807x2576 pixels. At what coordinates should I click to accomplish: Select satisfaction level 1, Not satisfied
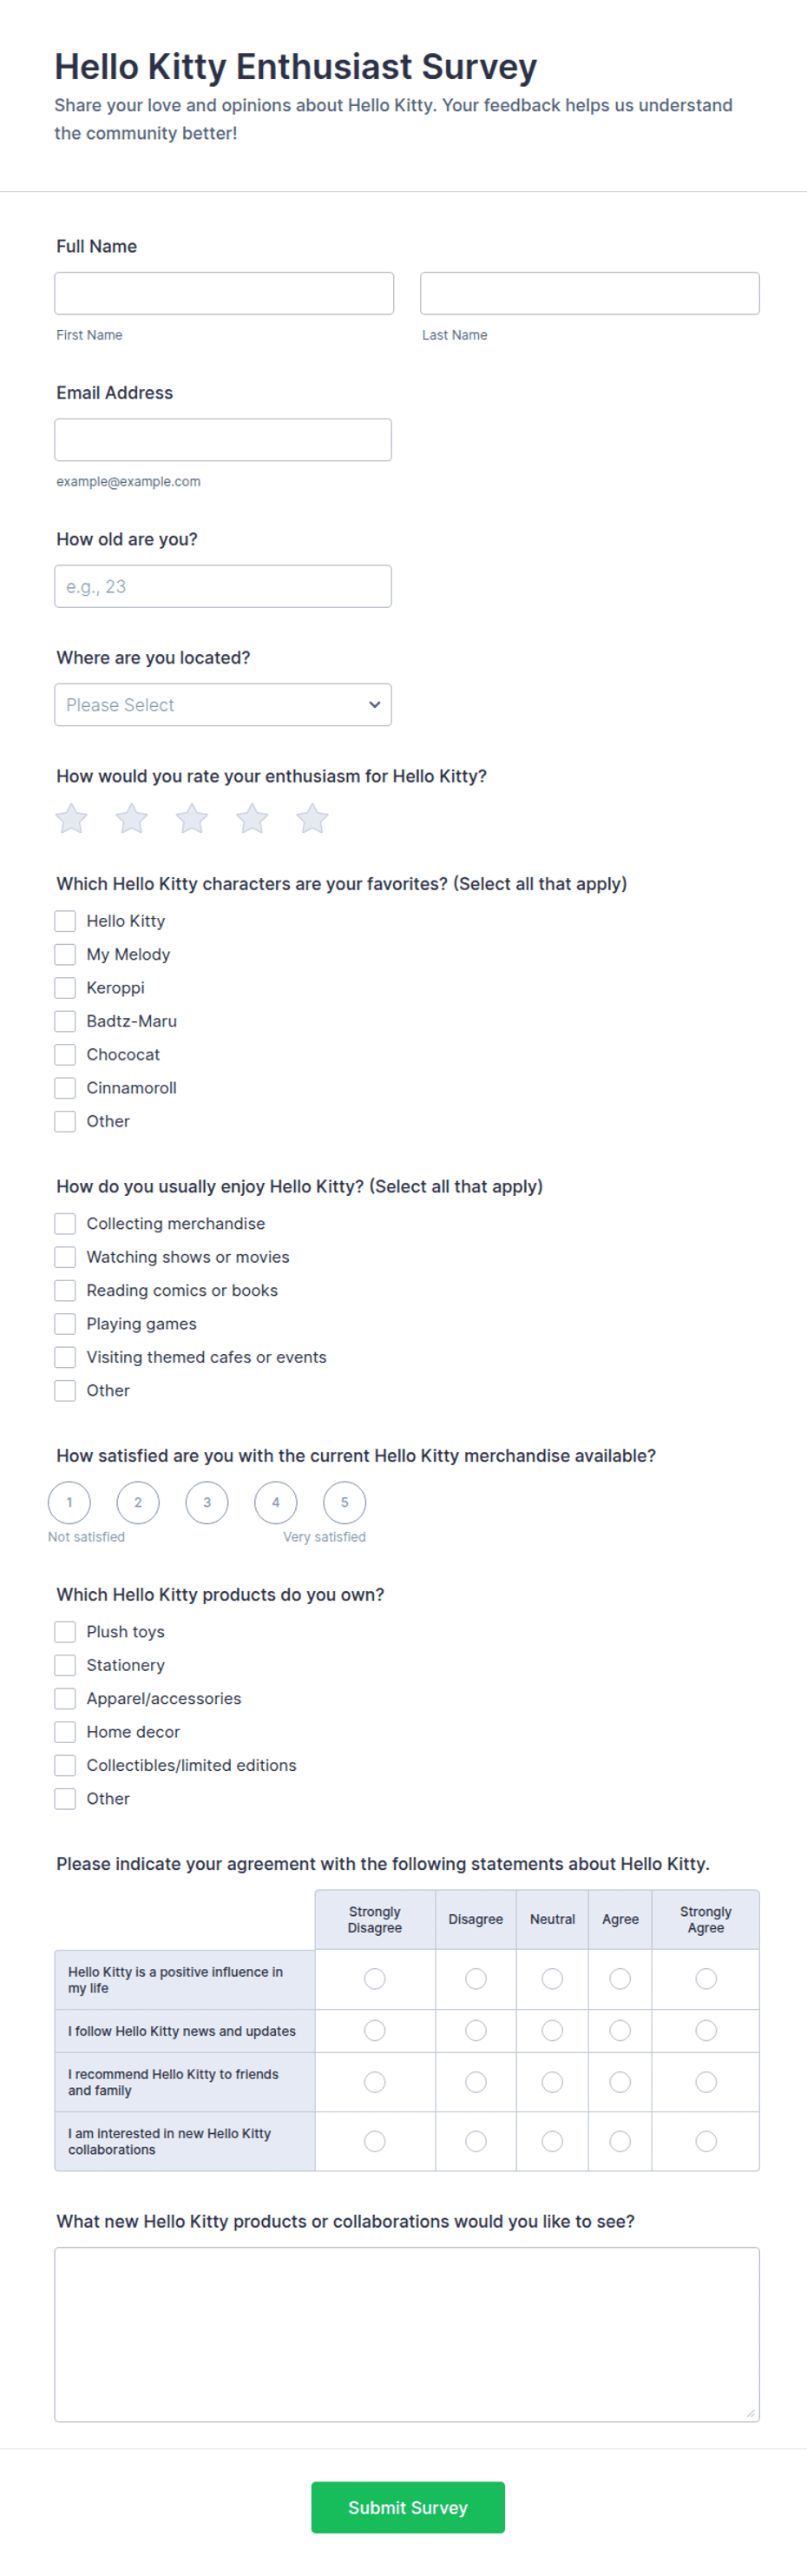click(x=69, y=1502)
